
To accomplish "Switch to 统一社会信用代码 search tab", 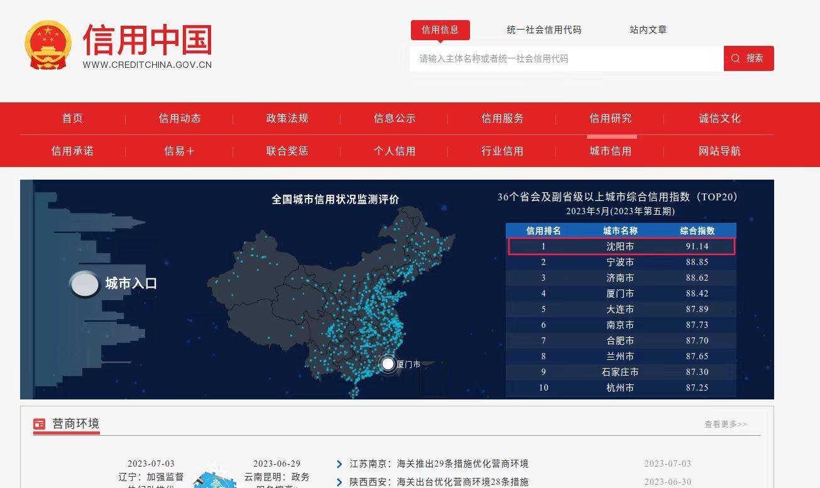I will pos(544,30).
